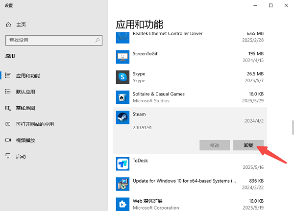The height and width of the screenshot is (211, 294).
Task: Click the Skype app icon
Action: (x=122, y=77)
